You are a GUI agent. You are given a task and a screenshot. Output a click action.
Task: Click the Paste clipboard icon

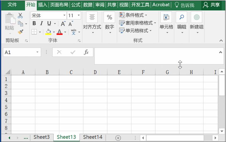pyautogui.click(x=9, y=21)
